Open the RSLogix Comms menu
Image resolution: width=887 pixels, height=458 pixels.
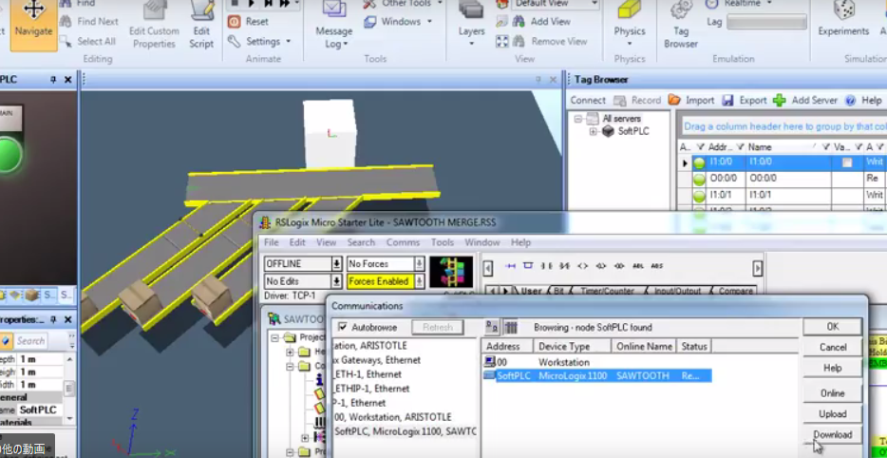click(403, 242)
